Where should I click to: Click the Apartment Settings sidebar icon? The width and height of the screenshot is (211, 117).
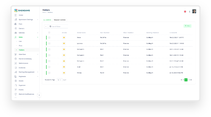click(x=16, y=19)
